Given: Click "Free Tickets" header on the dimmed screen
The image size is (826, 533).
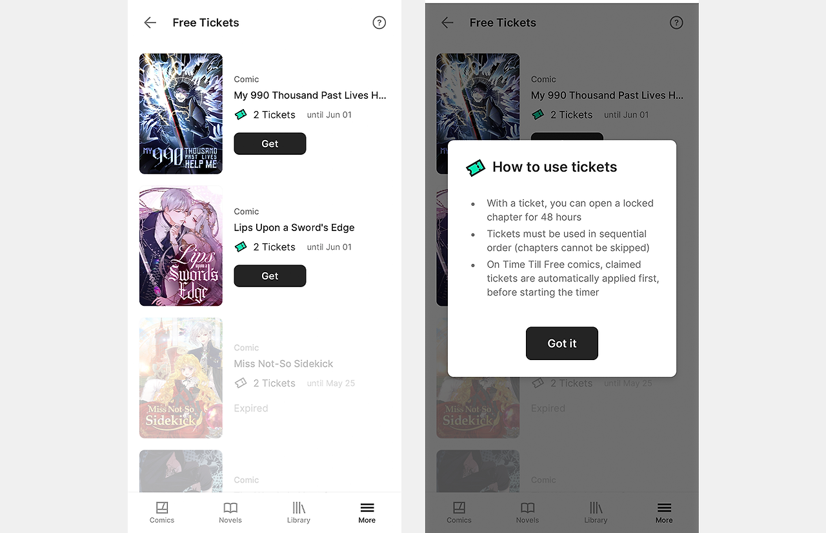Looking at the screenshot, I should pyautogui.click(x=503, y=23).
